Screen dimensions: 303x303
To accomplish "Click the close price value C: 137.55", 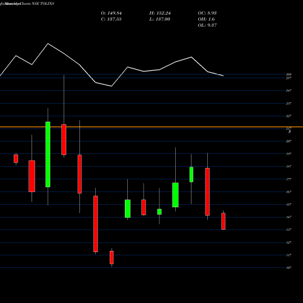I will 112,19.
